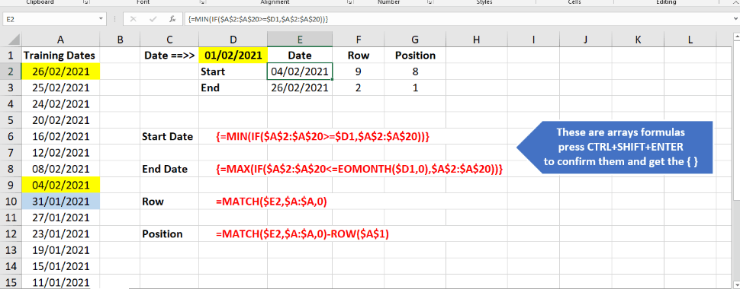Click the Position header cell in G1
Screen dimensions: 740x289
[415, 56]
